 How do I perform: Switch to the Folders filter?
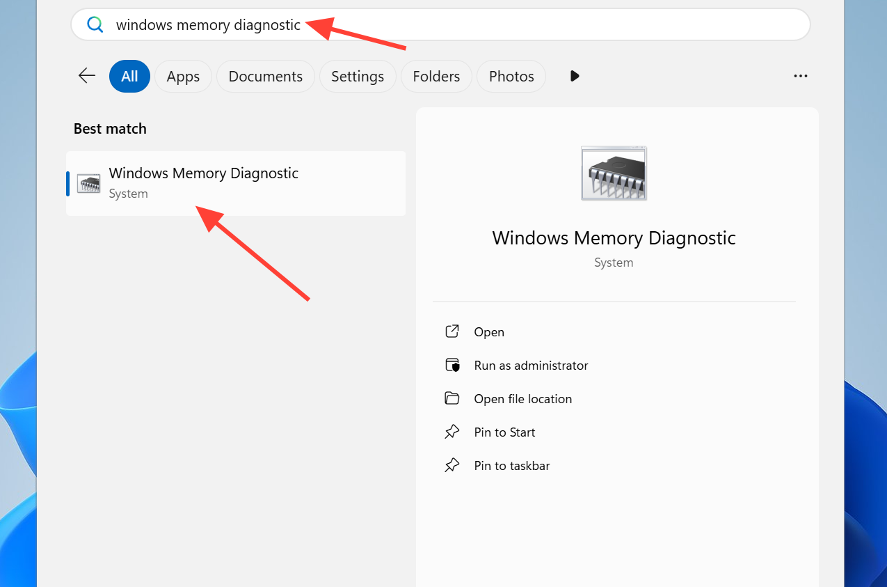[436, 77]
